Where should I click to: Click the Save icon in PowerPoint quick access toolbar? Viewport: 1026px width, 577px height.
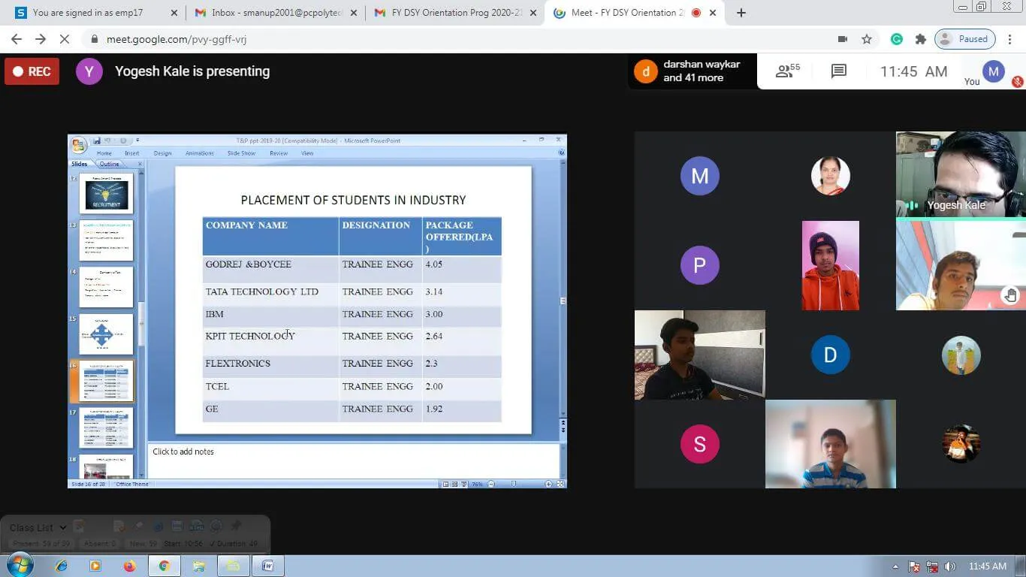tap(97, 140)
